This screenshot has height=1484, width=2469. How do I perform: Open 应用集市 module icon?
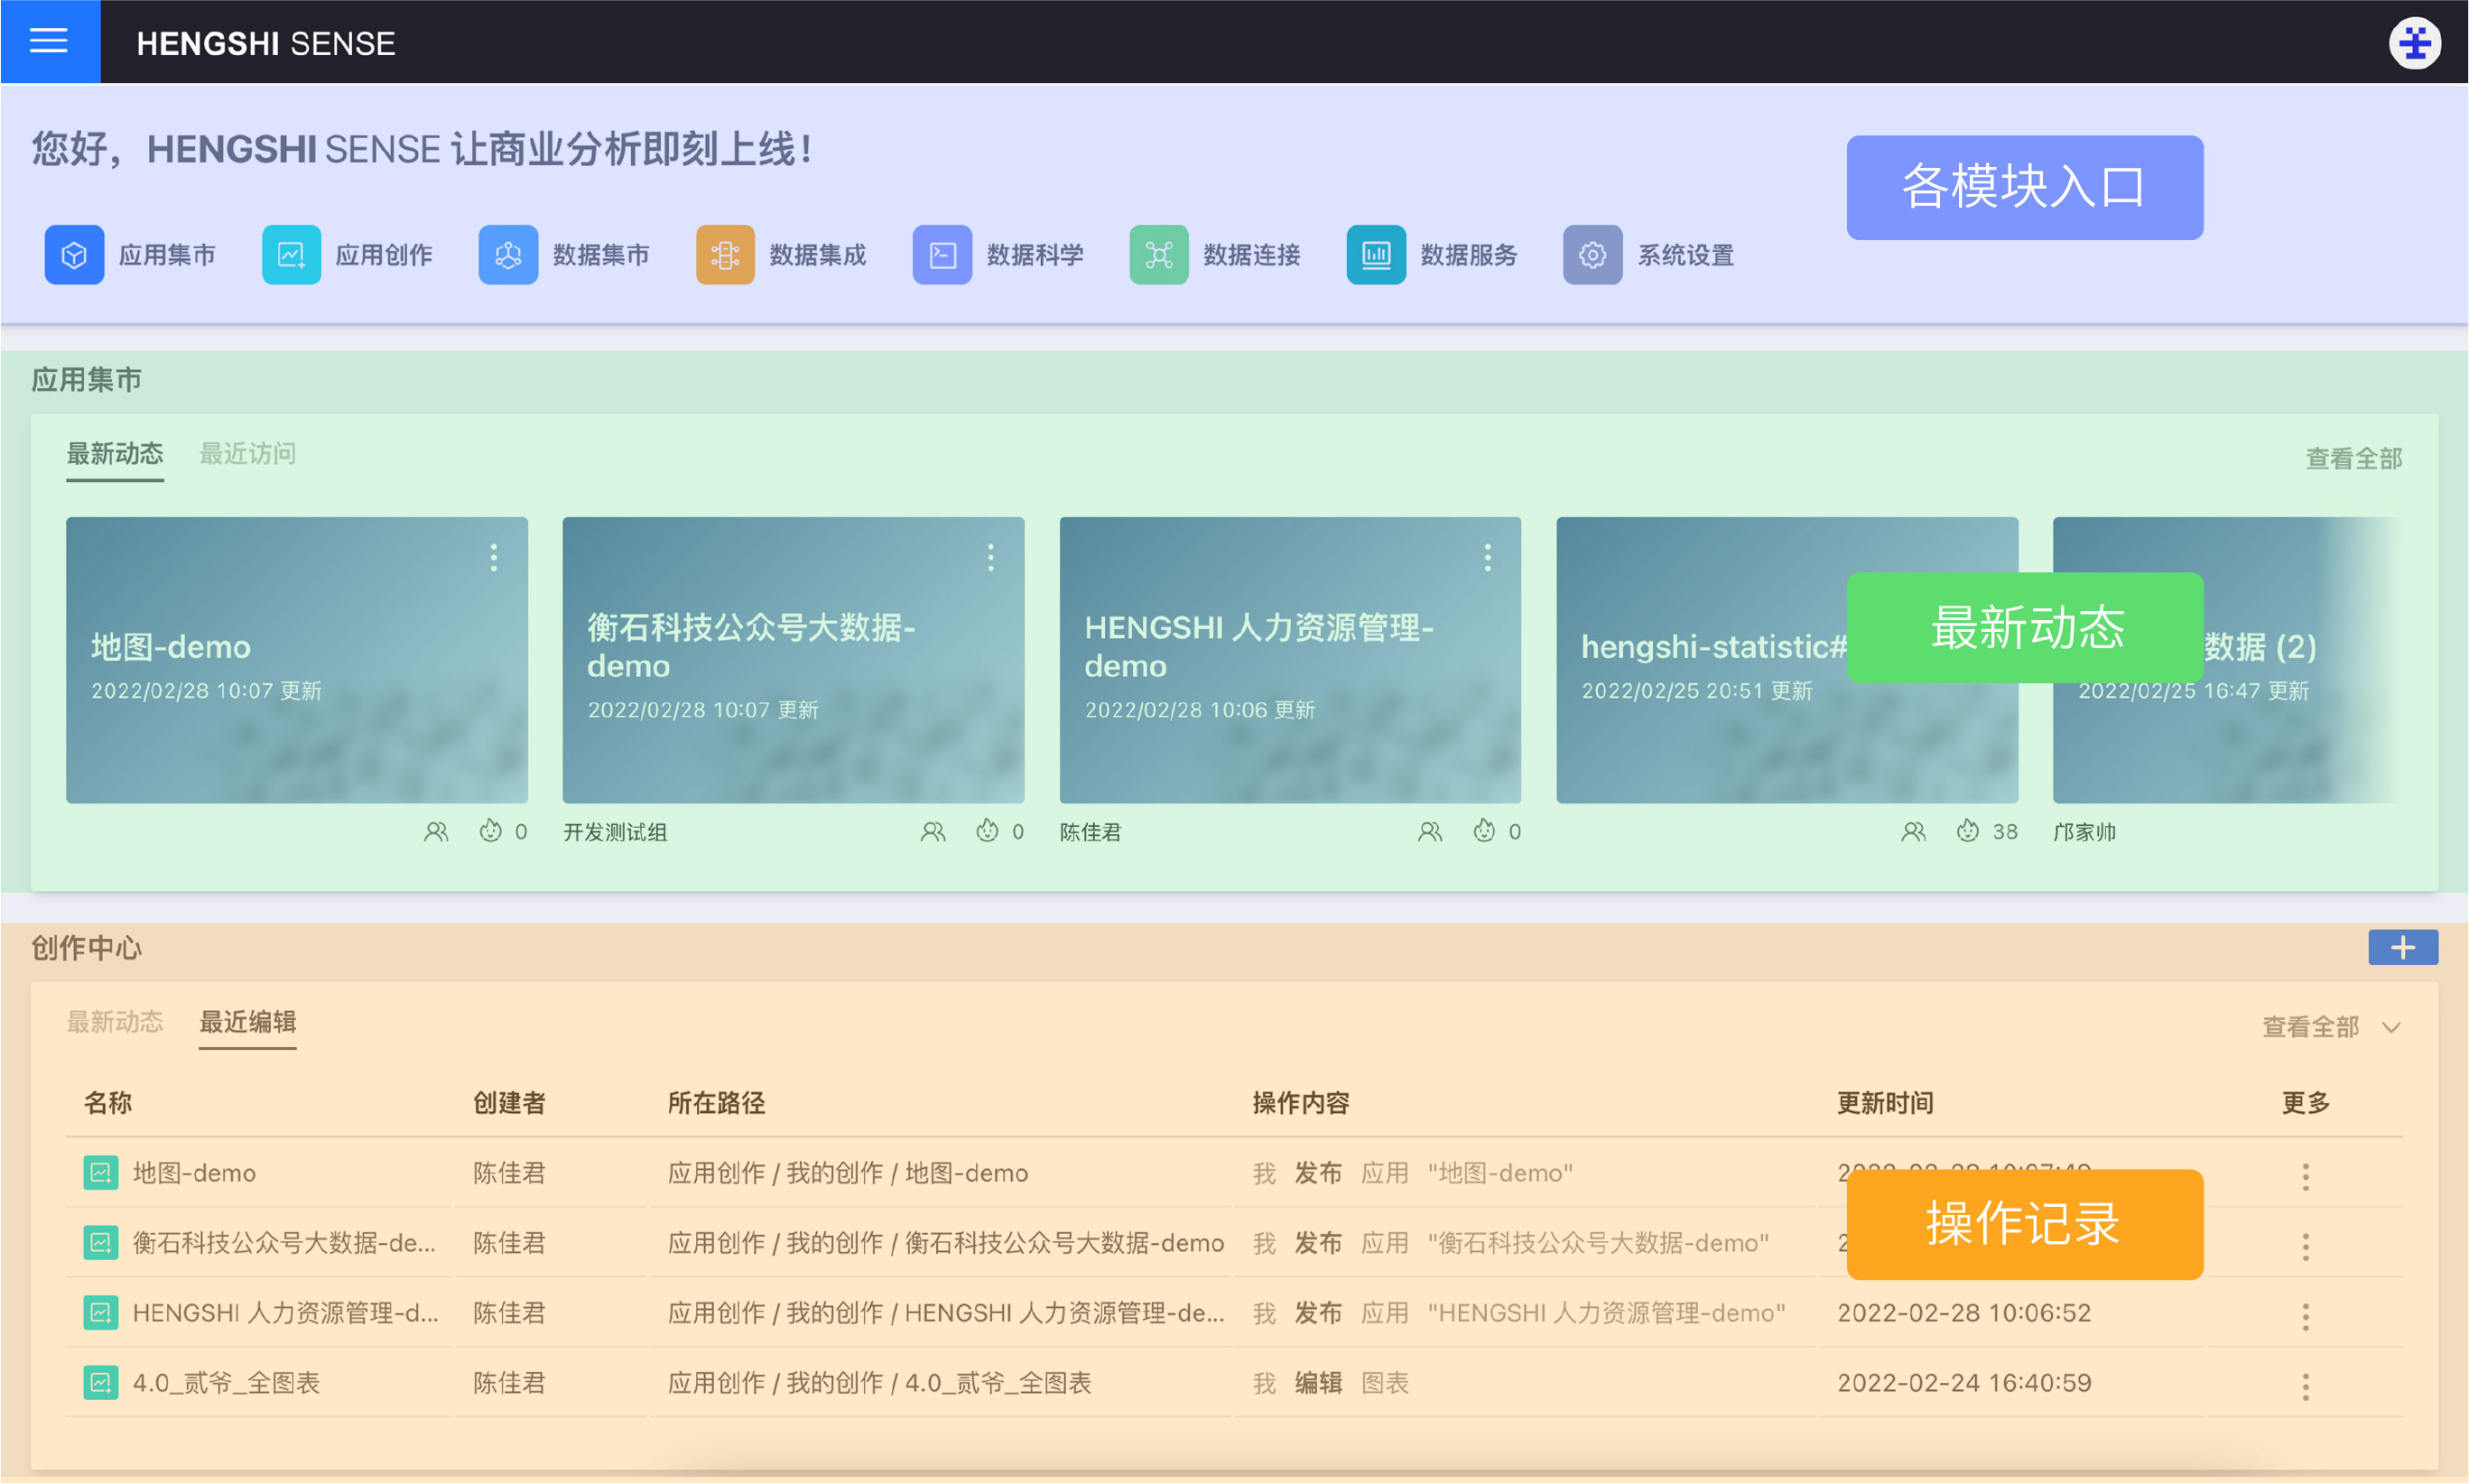pyautogui.click(x=74, y=255)
